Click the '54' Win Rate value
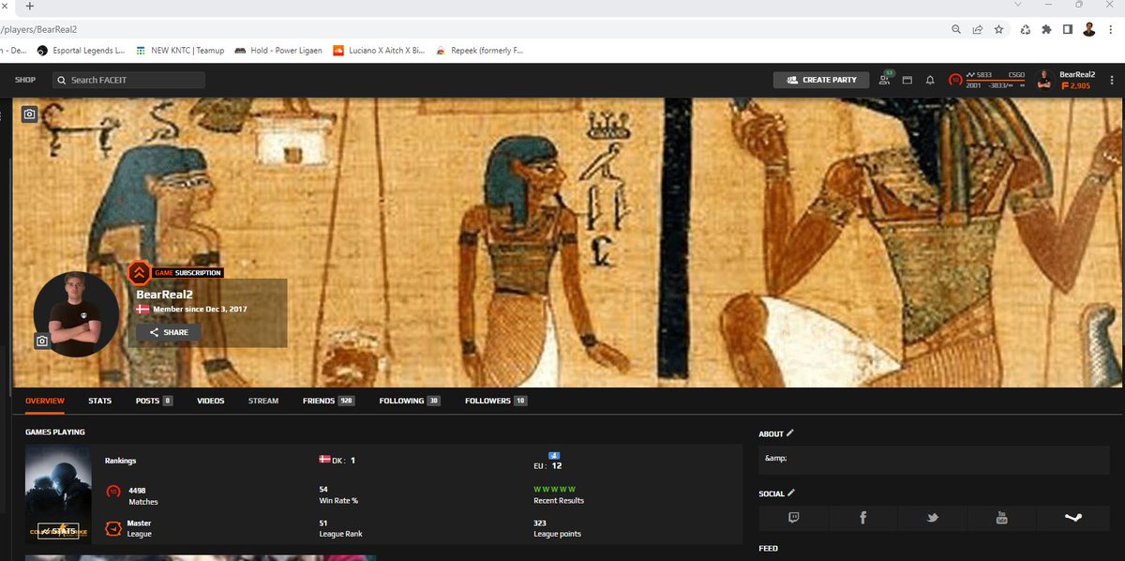 coord(323,490)
